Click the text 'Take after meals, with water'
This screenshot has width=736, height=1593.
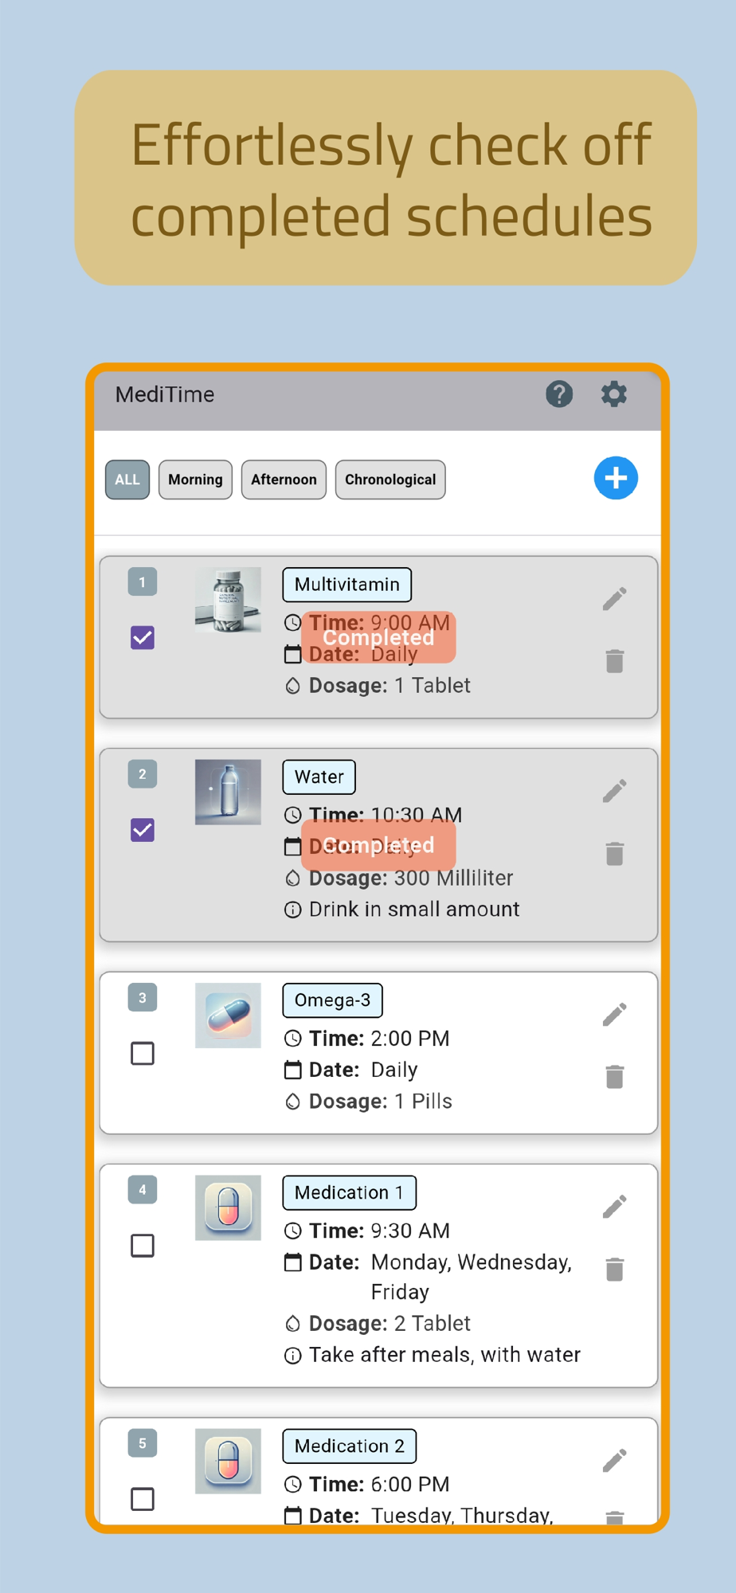pos(444,1355)
